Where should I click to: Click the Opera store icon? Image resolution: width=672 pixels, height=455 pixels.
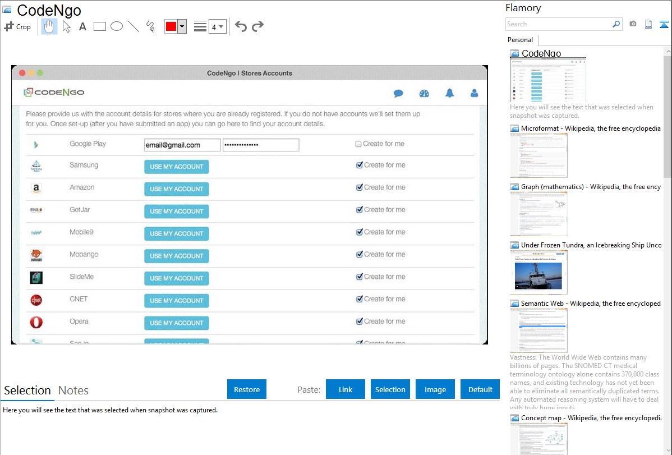36,322
